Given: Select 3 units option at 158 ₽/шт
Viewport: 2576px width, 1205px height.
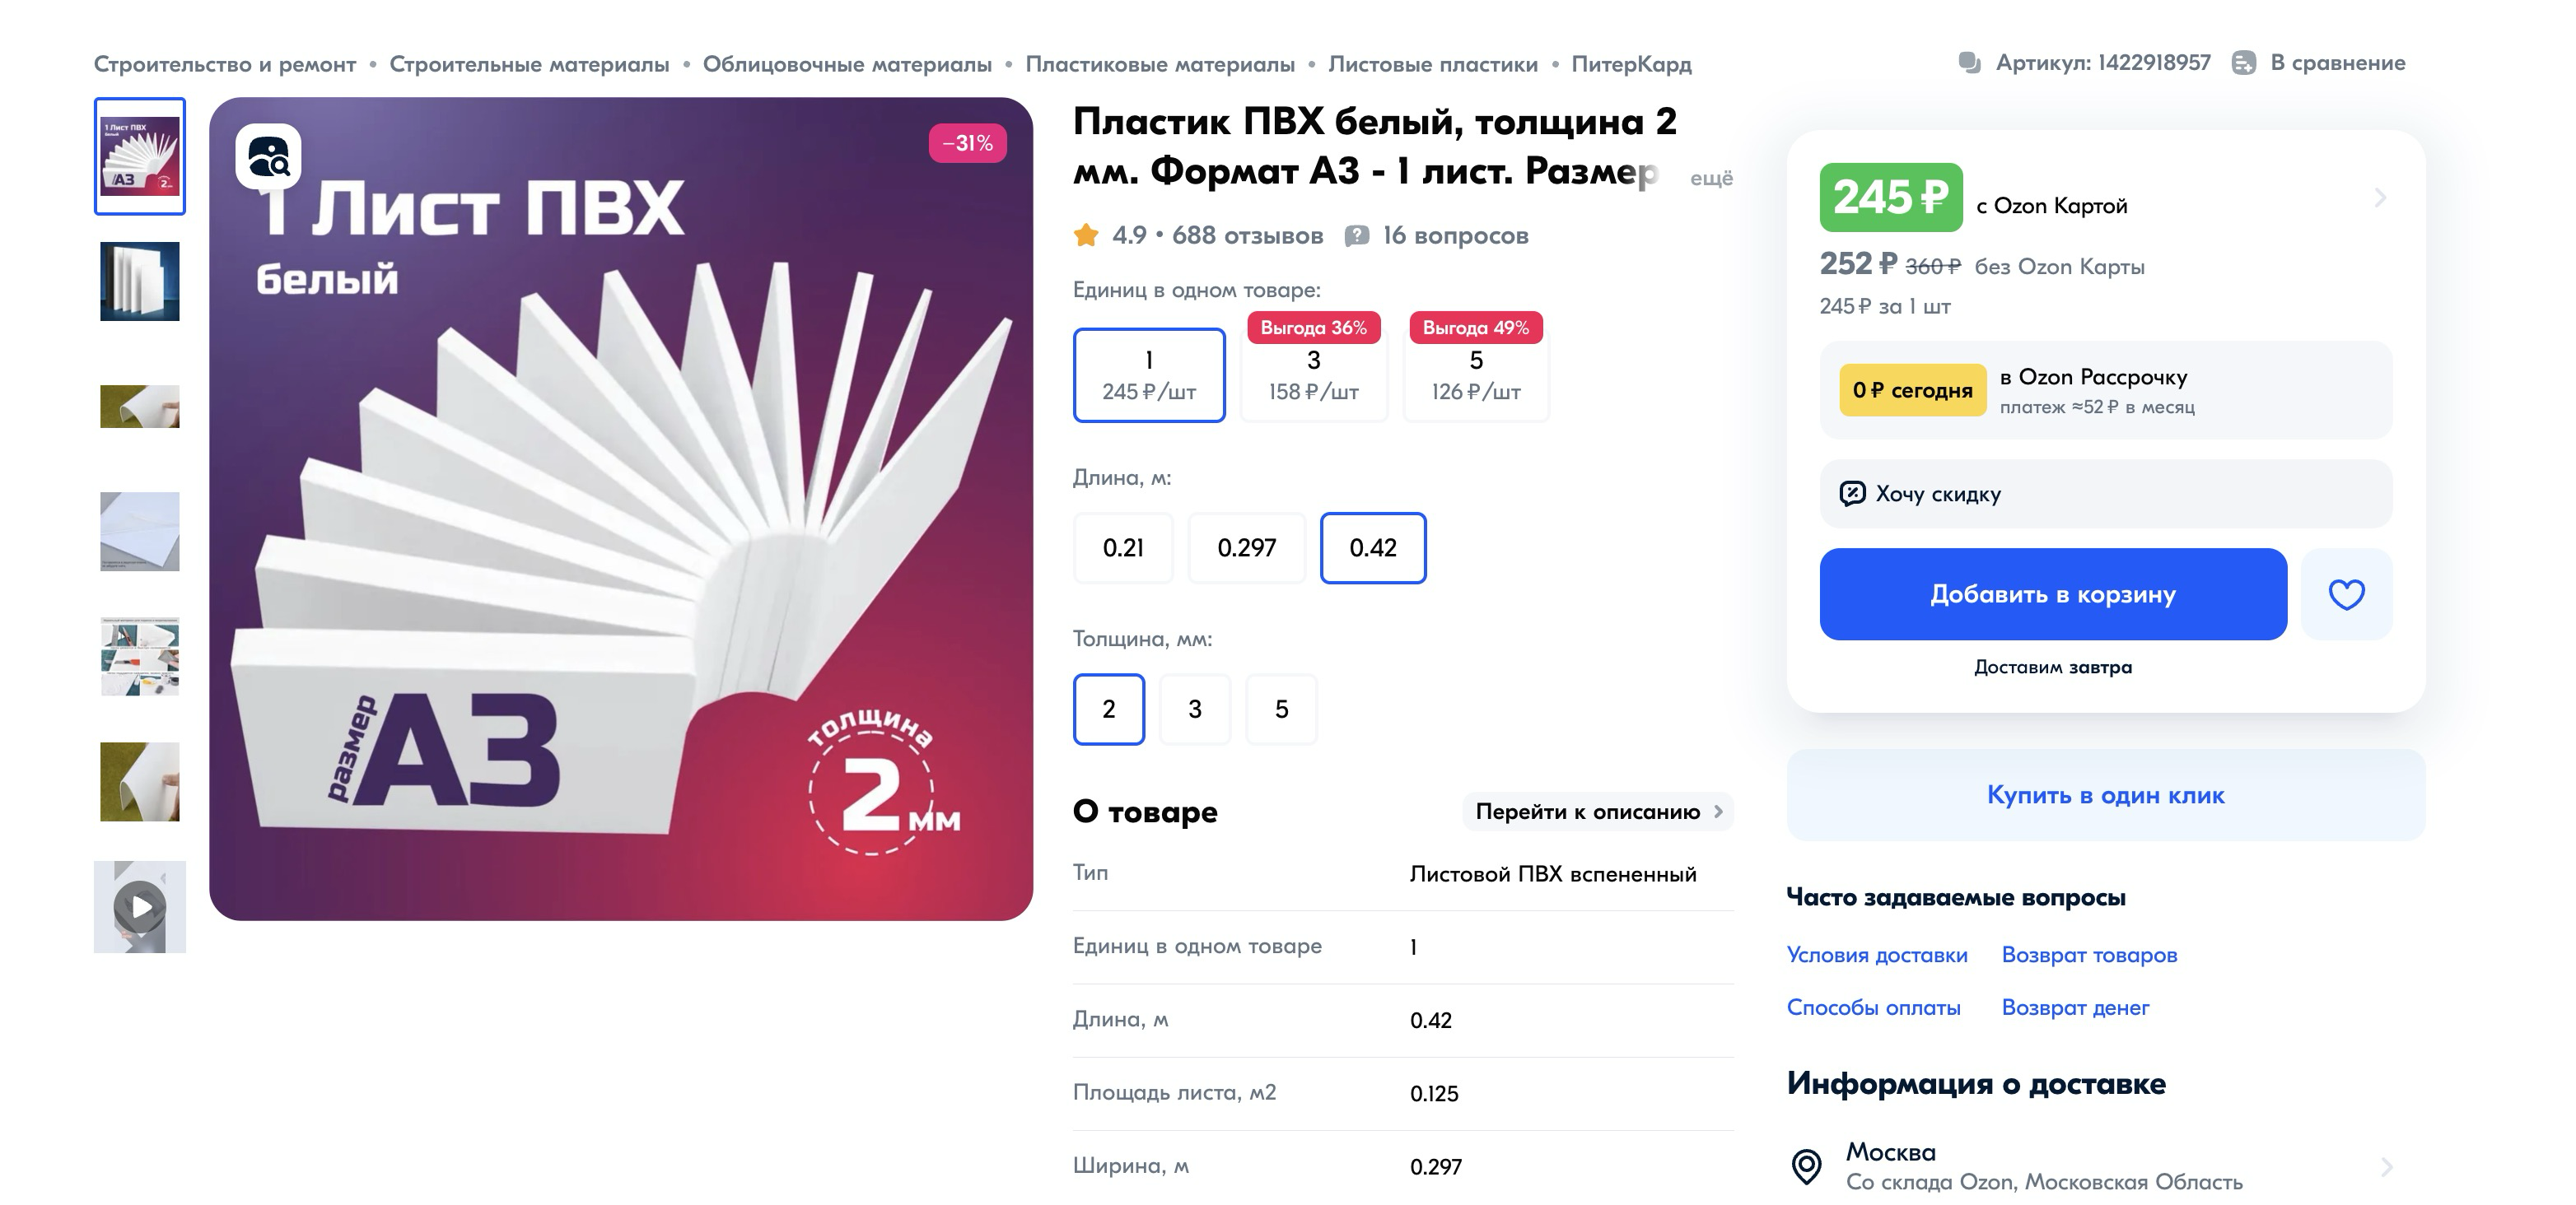Looking at the screenshot, I should click(1313, 375).
